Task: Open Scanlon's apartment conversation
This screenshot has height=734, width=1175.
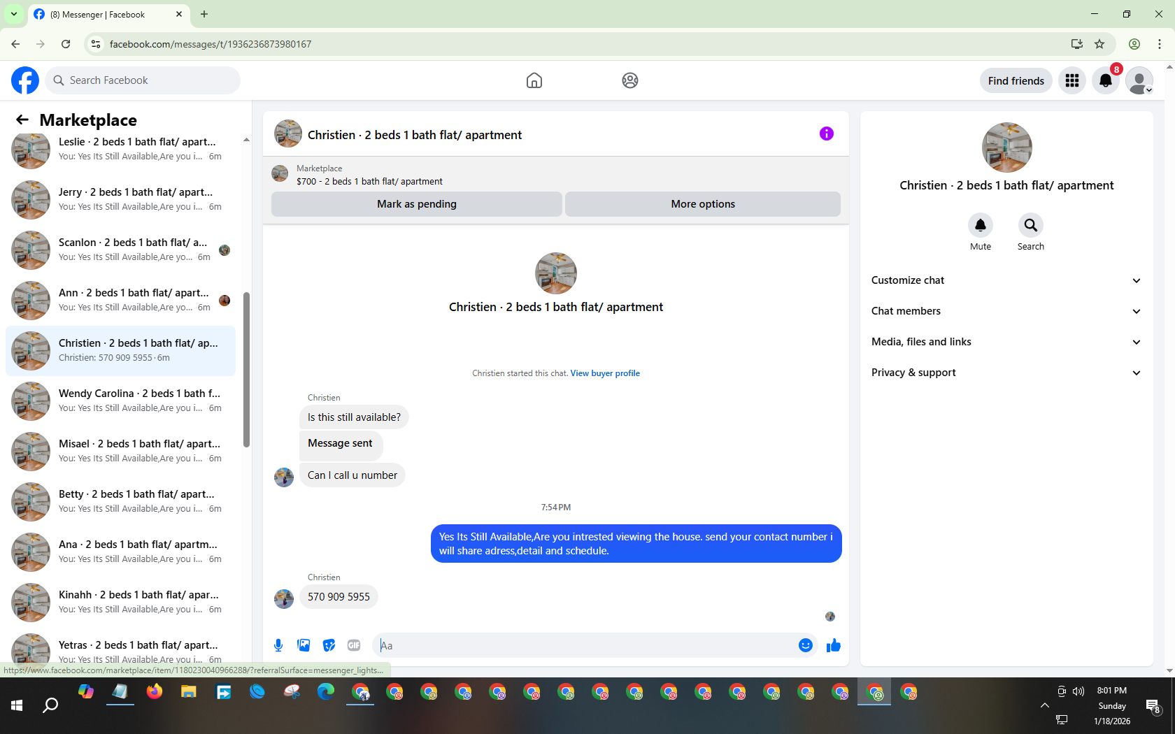Action: tap(120, 250)
